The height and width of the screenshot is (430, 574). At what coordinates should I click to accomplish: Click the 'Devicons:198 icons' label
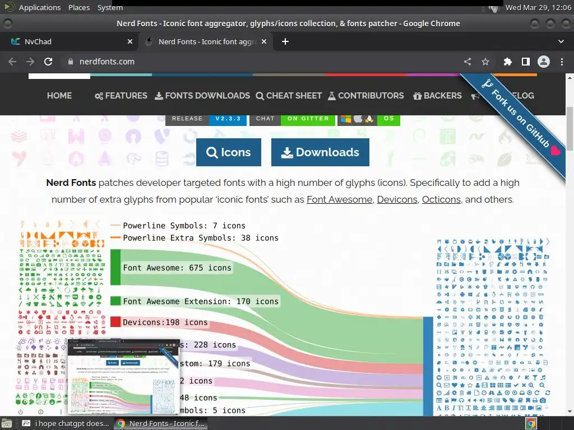pyautogui.click(x=165, y=322)
